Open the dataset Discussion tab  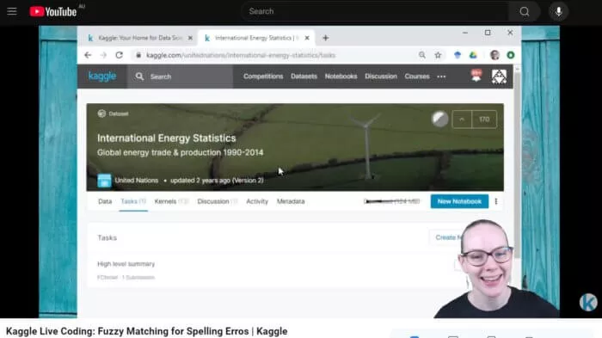pyautogui.click(x=218, y=201)
